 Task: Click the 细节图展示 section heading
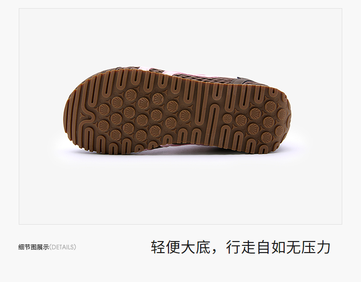pyautogui.click(x=34, y=247)
